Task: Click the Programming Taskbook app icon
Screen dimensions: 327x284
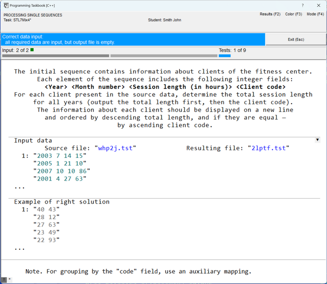Action: pyautogui.click(x=6, y=5)
